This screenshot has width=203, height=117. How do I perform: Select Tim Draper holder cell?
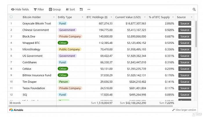[30, 82]
